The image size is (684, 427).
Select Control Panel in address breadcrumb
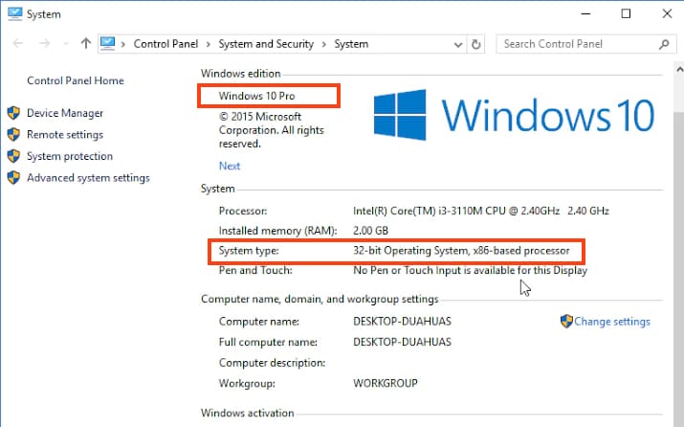point(165,44)
